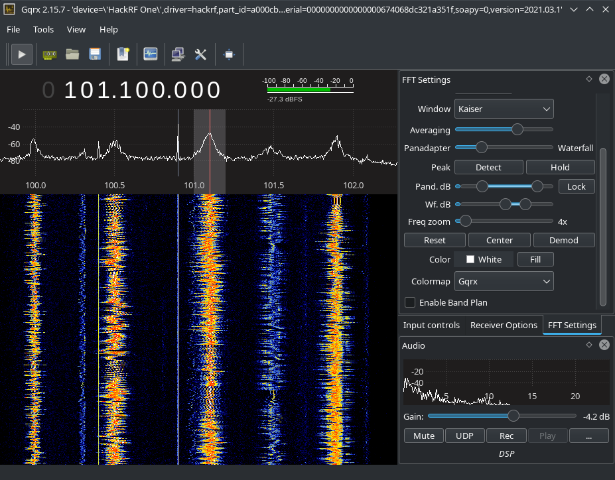This screenshot has width=615, height=480.
Task: Open the Window function dropdown showing Kaiser
Action: tap(504, 109)
